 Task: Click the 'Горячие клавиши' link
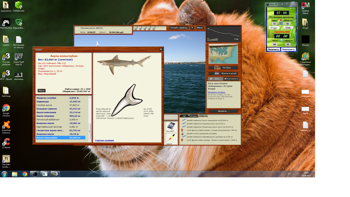(104, 141)
